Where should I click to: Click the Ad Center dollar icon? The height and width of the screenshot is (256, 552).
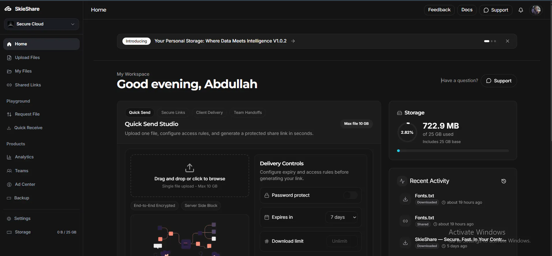coord(9,185)
